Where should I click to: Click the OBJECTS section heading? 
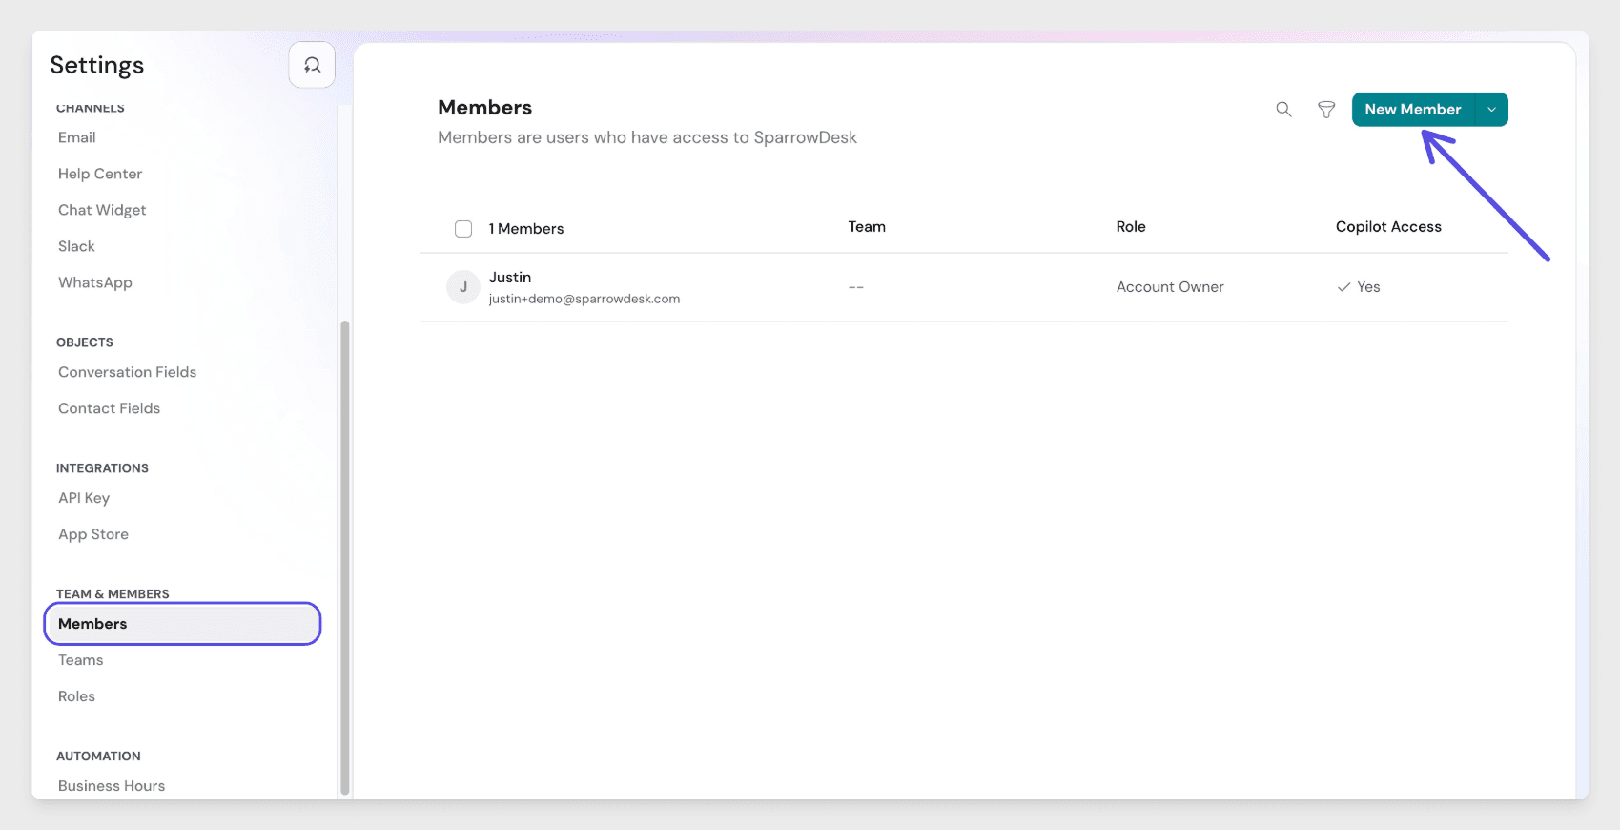click(x=85, y=342)
